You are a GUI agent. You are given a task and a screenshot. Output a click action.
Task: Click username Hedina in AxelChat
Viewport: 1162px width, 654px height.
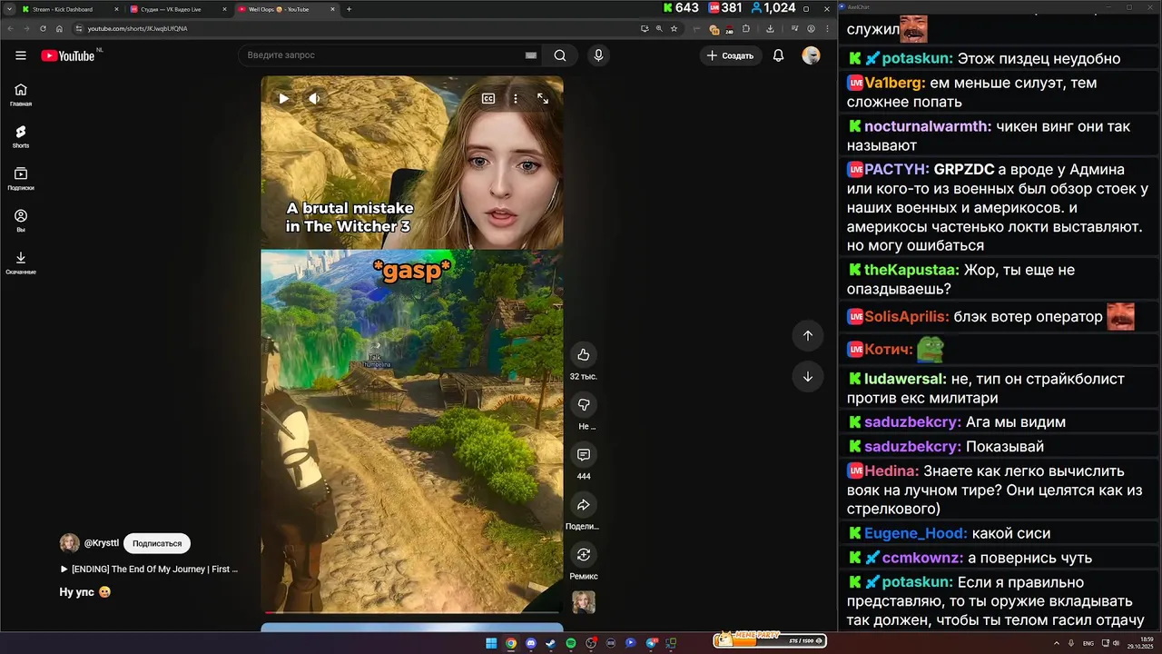pyautogui.click(x=891, y=471)
